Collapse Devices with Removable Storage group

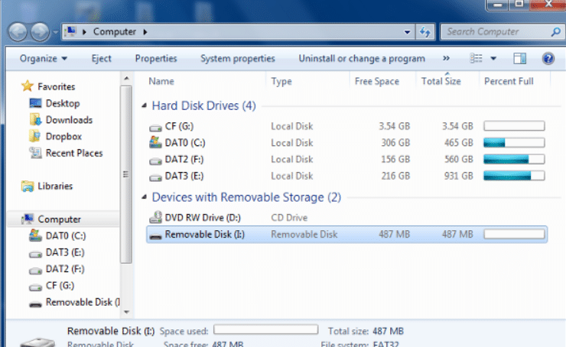145,197
